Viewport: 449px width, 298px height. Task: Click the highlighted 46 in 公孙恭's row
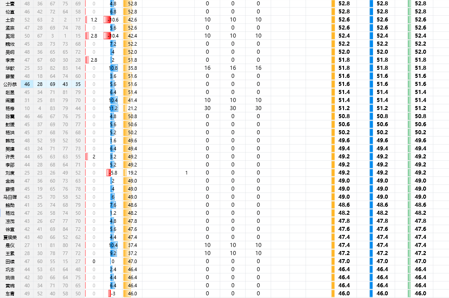(x=27, y=84)
